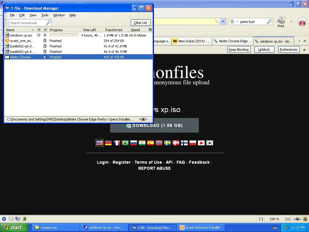Click the Keep Blocking button
The height and width of the screenshot is (232, 309).
point(239,50)
